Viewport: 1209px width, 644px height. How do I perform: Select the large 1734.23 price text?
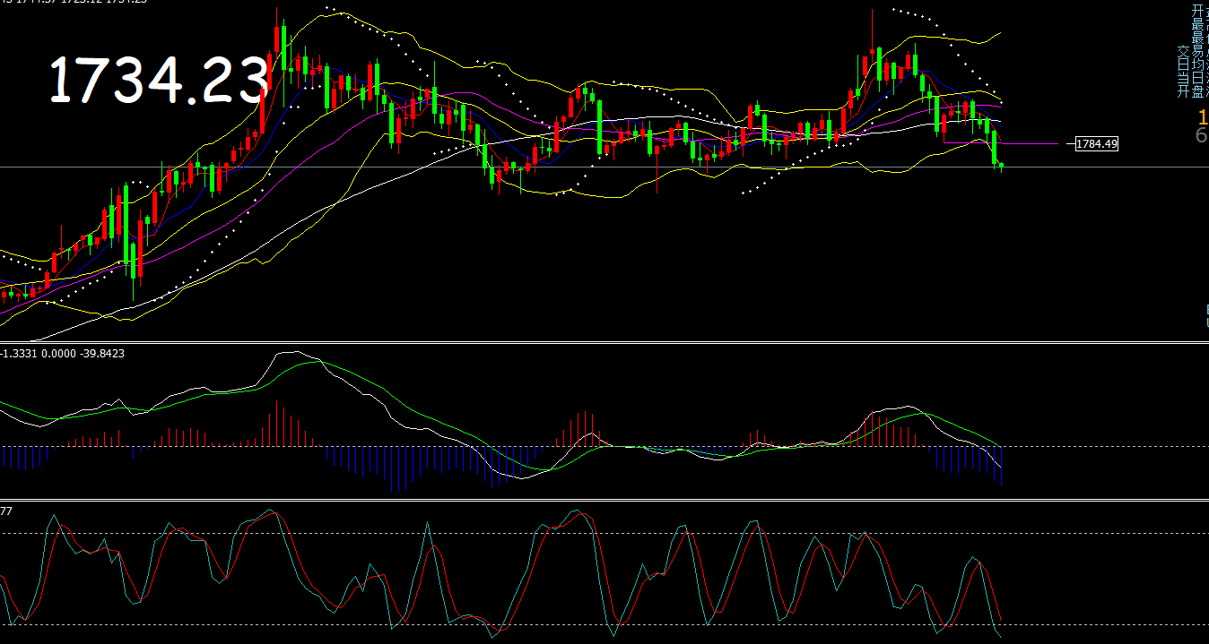[159, 79]
